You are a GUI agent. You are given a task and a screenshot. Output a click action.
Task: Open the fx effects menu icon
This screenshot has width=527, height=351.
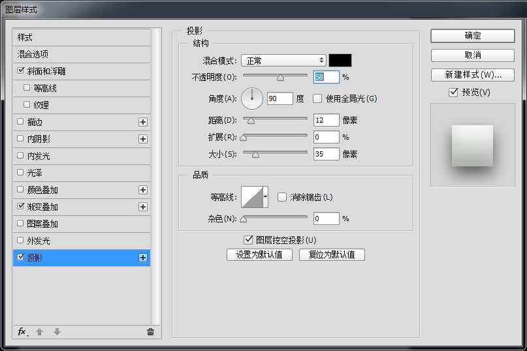click(22, 331)
